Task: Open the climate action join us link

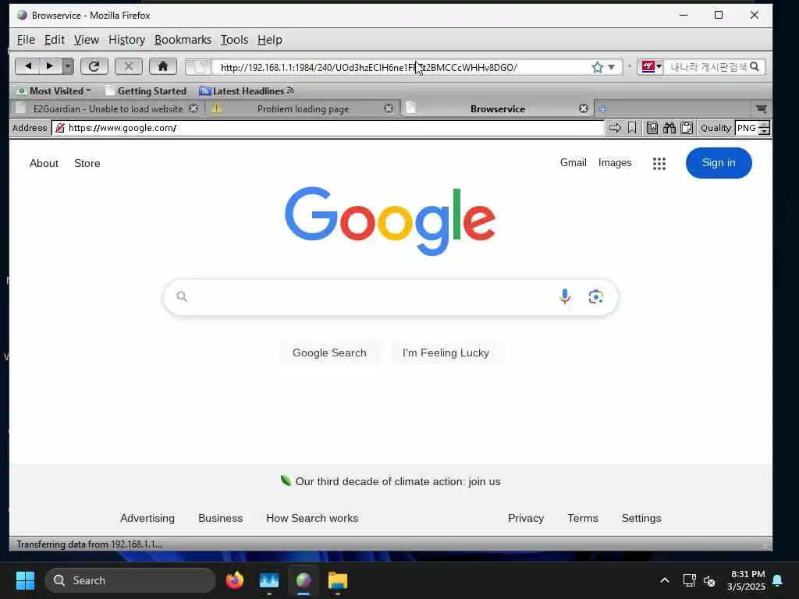Action: 397,481
